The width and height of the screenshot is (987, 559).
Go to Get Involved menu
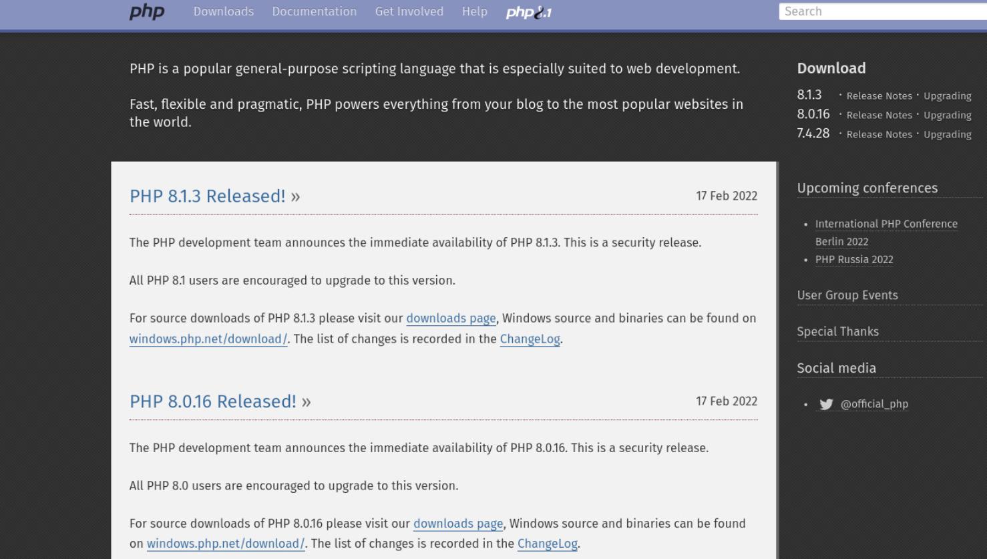[x=409, y=11]
